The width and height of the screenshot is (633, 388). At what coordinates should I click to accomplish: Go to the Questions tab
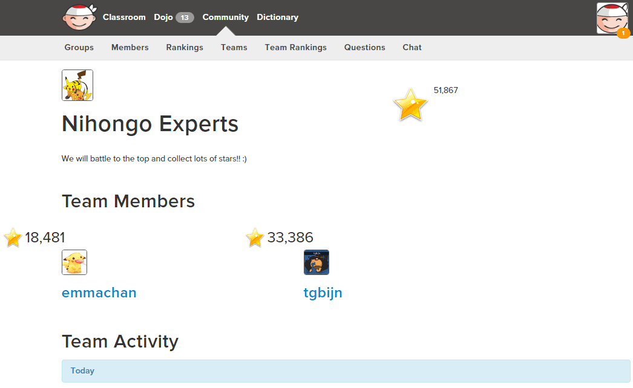[364, 48]
